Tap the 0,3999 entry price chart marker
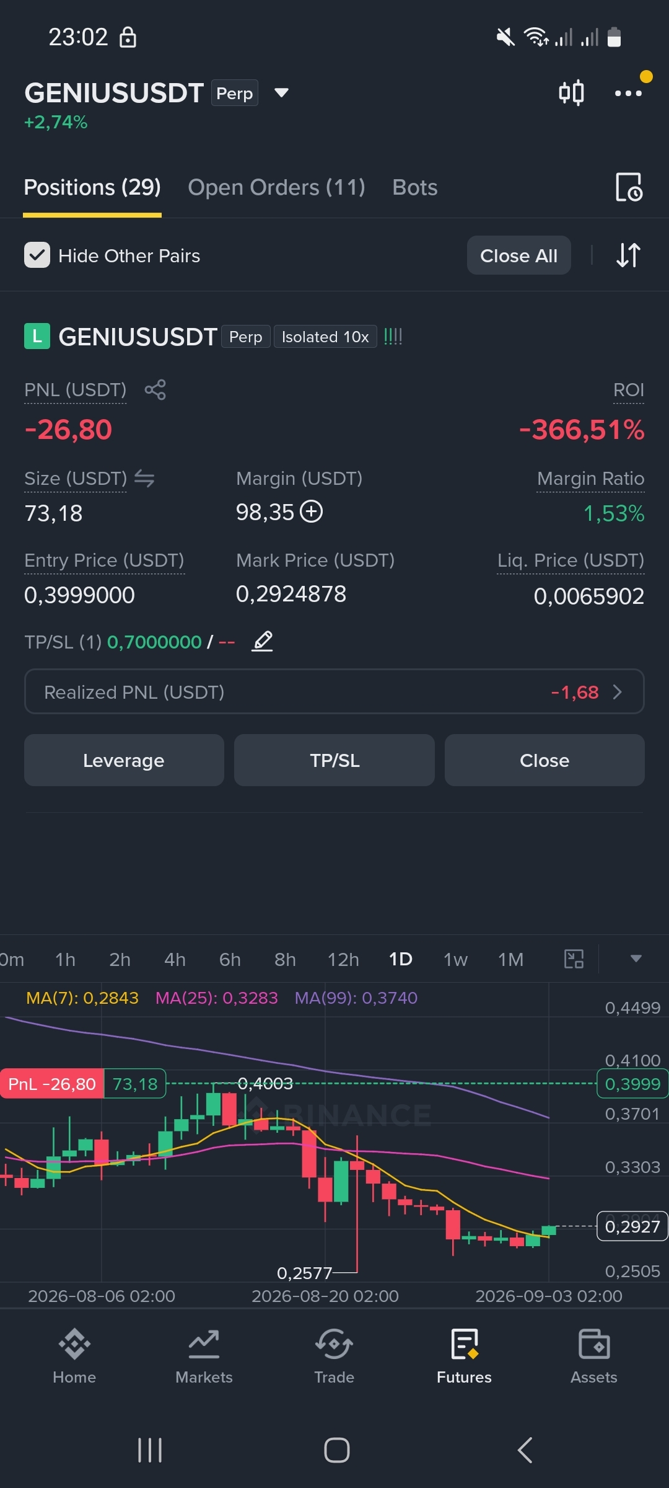Screen dimensions: 669x1488 [x=632, y=1084]
